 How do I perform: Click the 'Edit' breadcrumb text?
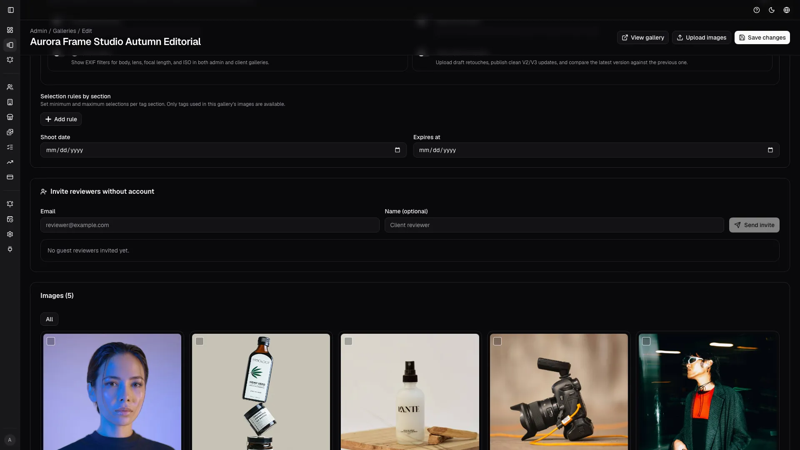click(87, 31)
